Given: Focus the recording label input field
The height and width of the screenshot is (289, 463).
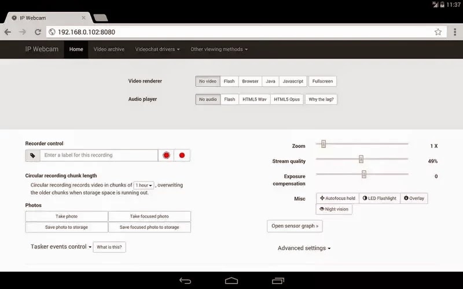Looking at the screenshot, I should [99, 155].
